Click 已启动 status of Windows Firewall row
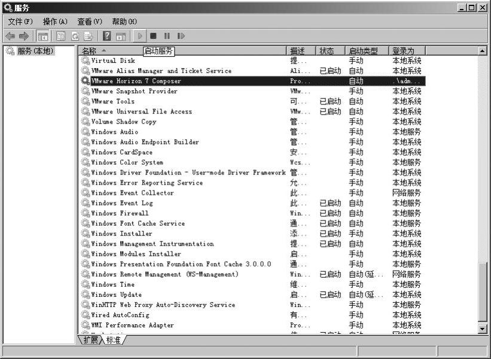Viewport: 491px width, 359px height. tap(330, 213)
